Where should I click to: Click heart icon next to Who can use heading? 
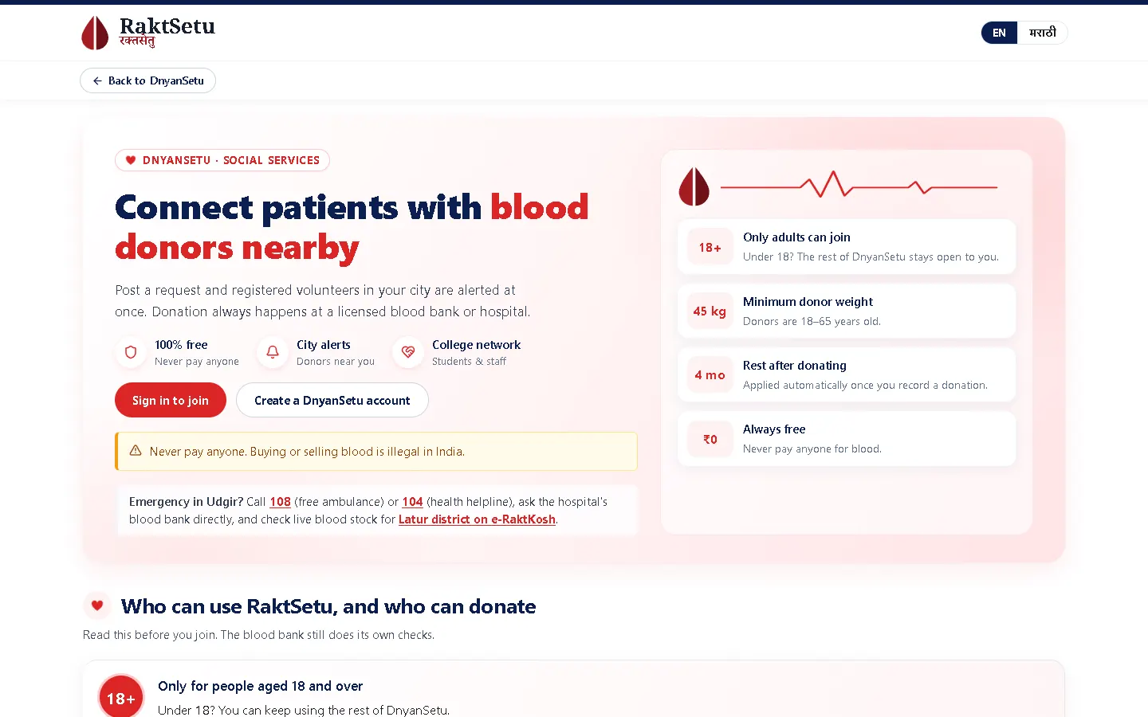97,605
